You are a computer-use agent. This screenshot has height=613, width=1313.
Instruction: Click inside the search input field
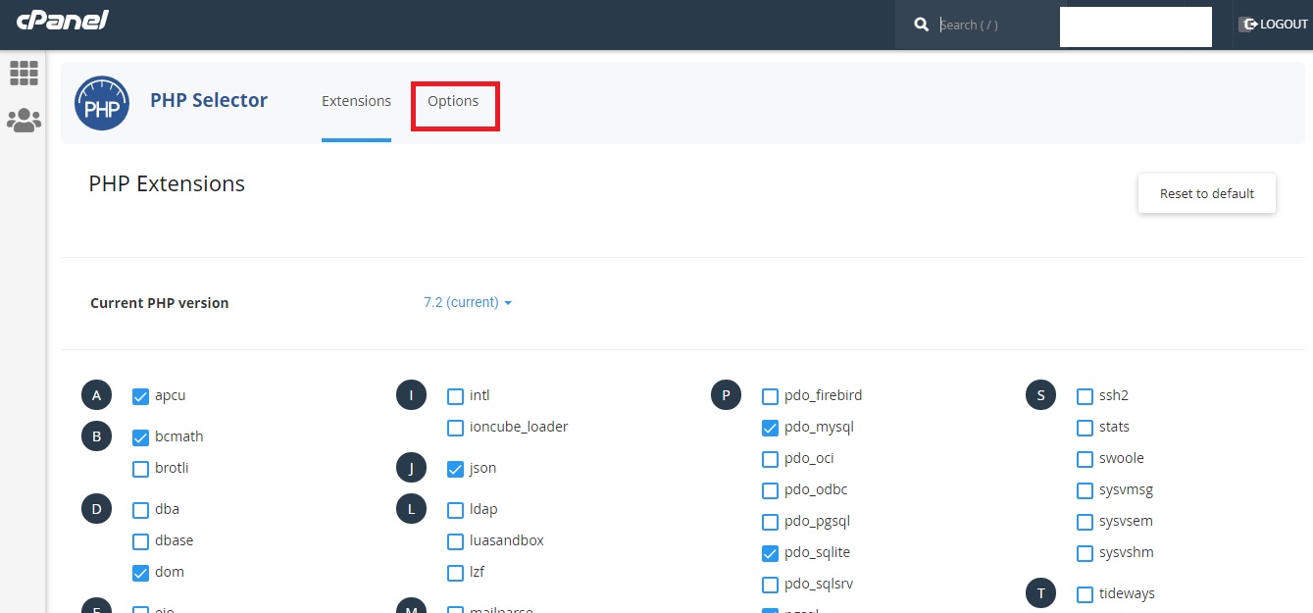pyautogui.click(x=990, y=24)
